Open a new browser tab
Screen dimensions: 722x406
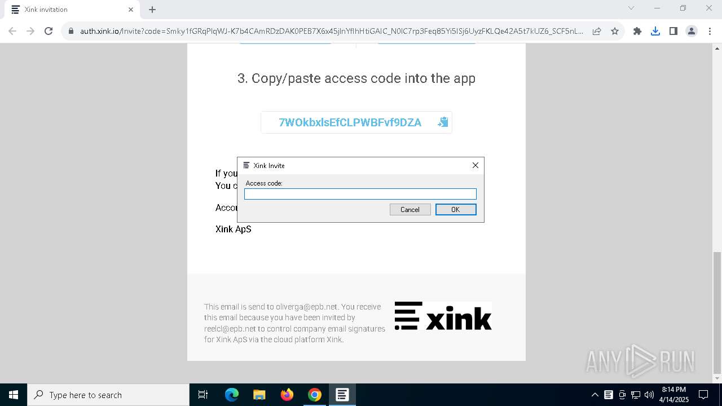(x=152, y=10)
